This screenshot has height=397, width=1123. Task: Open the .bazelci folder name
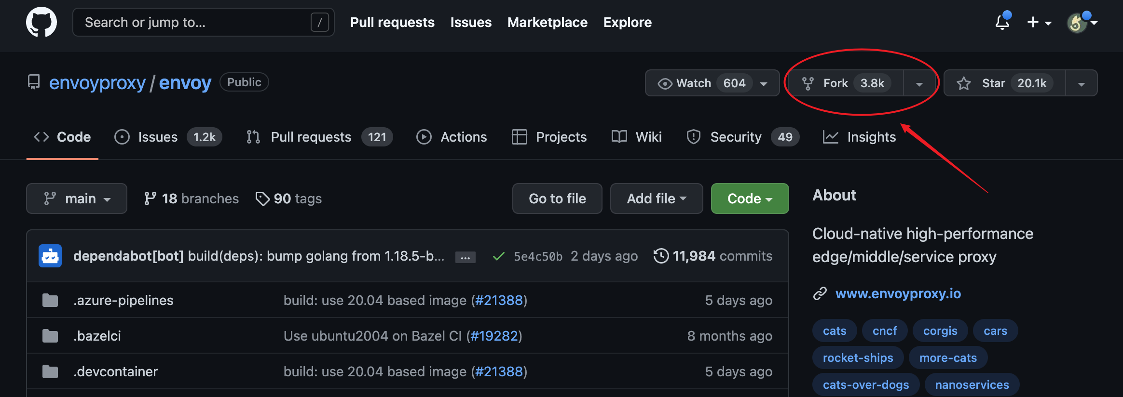pos(97,336)
